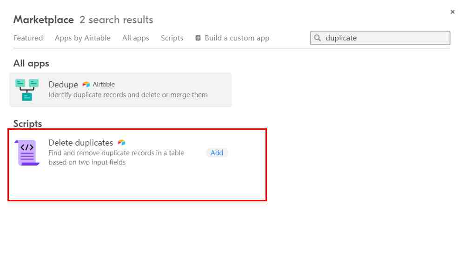Open the Apps by Airtable tab
This screenshot has width=464, height=259.
(83, 38)
